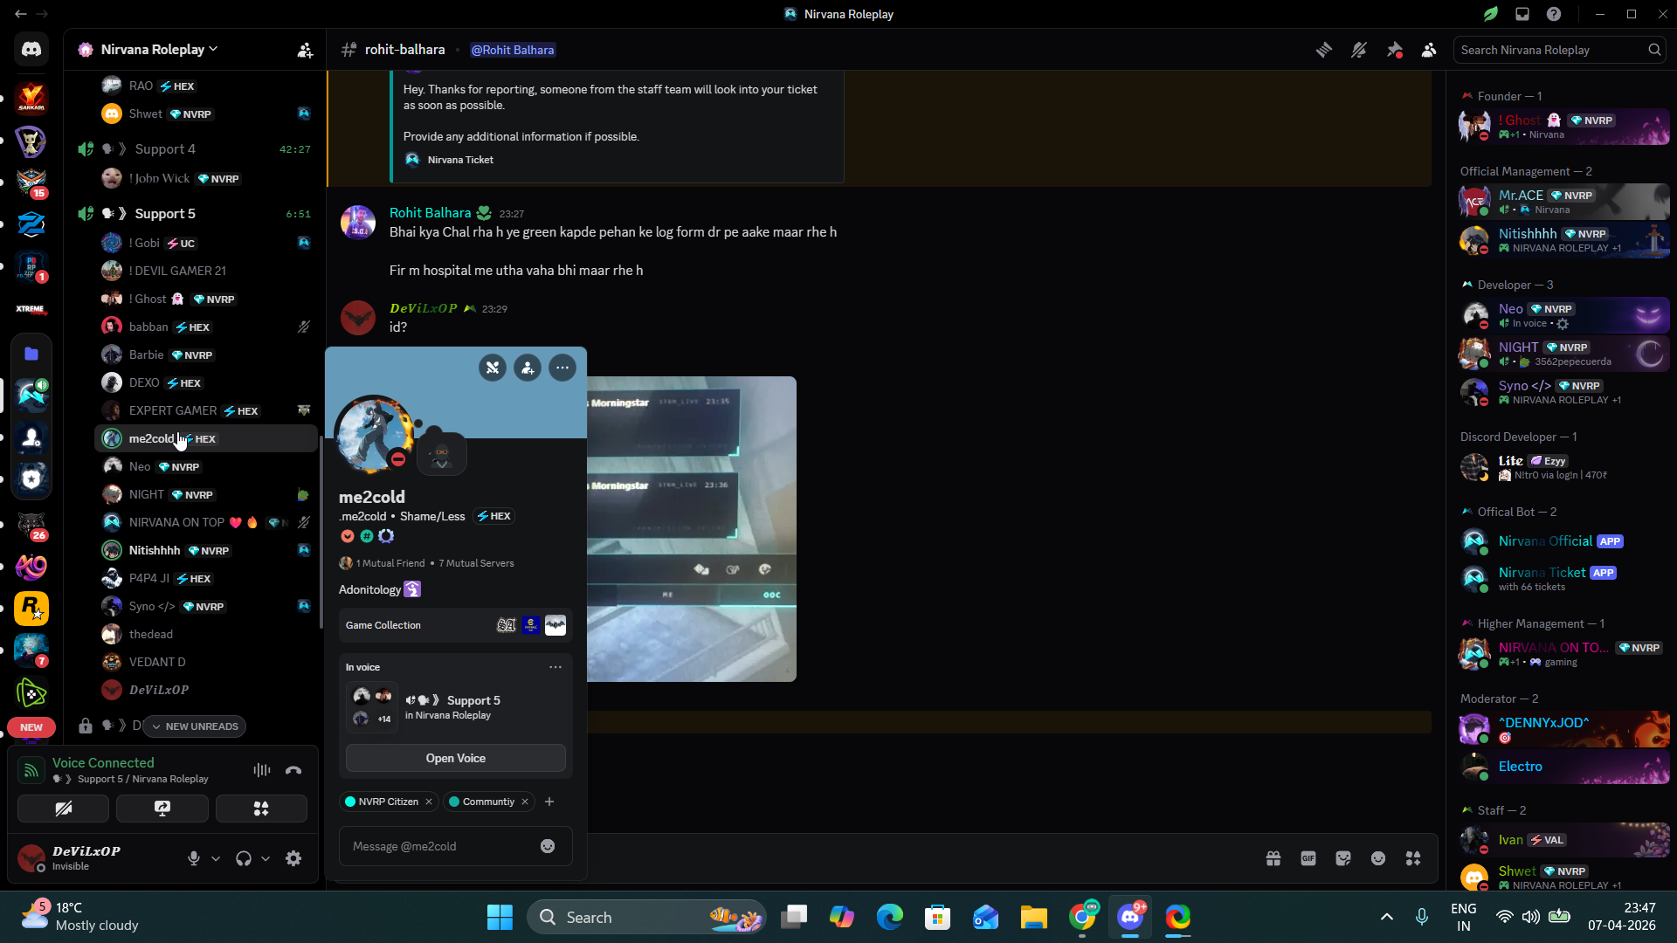Toggle noise suppression in voice panel
This screenshot has height=943, width=1677.
(x=262, y=770)
